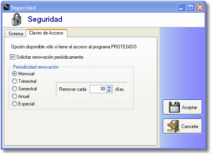Discard changes with Cancelar button
212x155 pixels.
(182, 126)
